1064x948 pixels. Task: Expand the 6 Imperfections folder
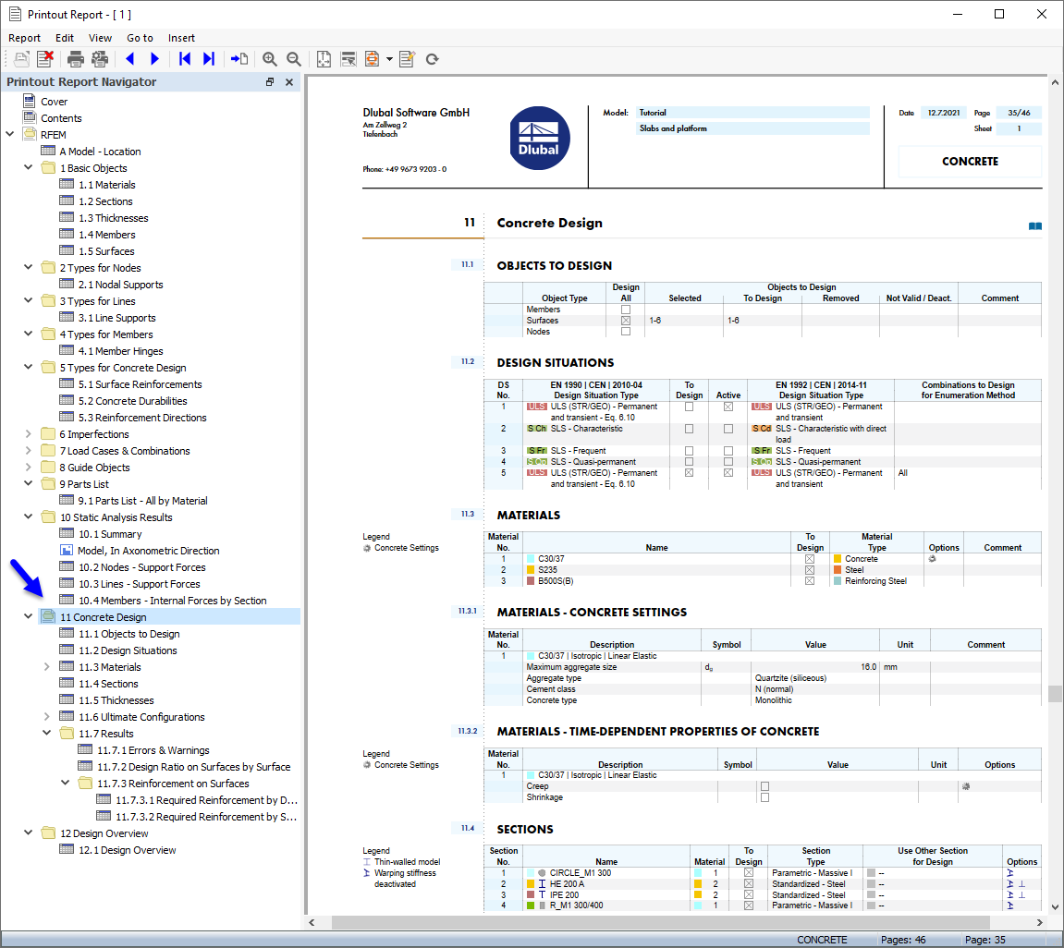click(x=29, y=433)
